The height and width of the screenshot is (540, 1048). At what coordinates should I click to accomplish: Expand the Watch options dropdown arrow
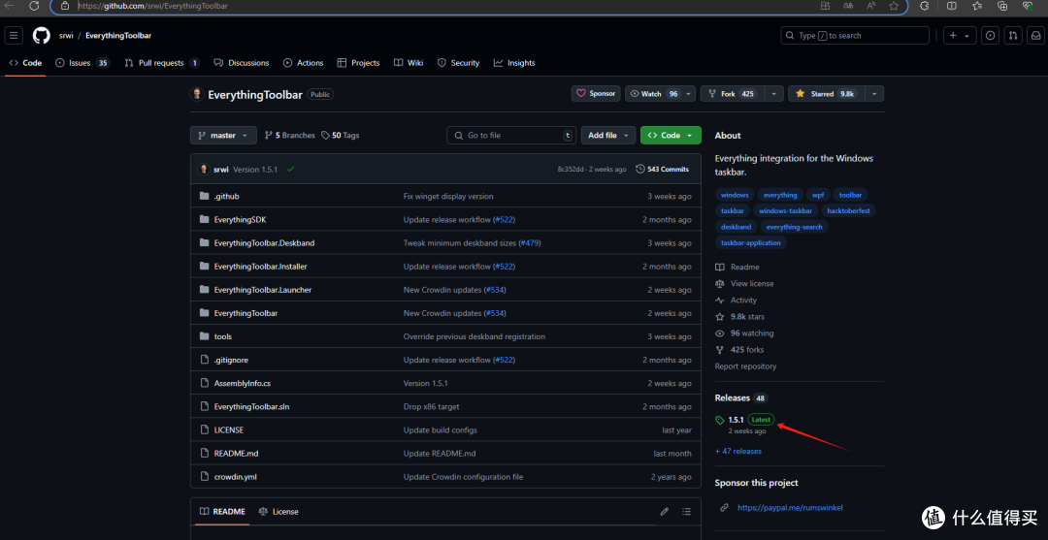689,94
